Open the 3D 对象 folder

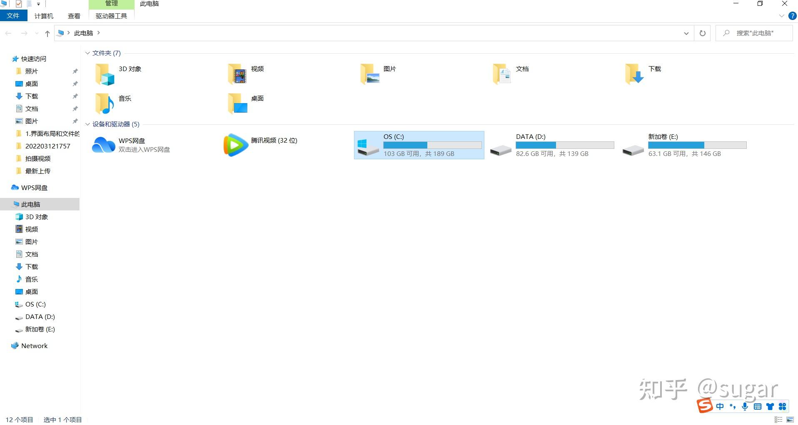coord(104,74)
